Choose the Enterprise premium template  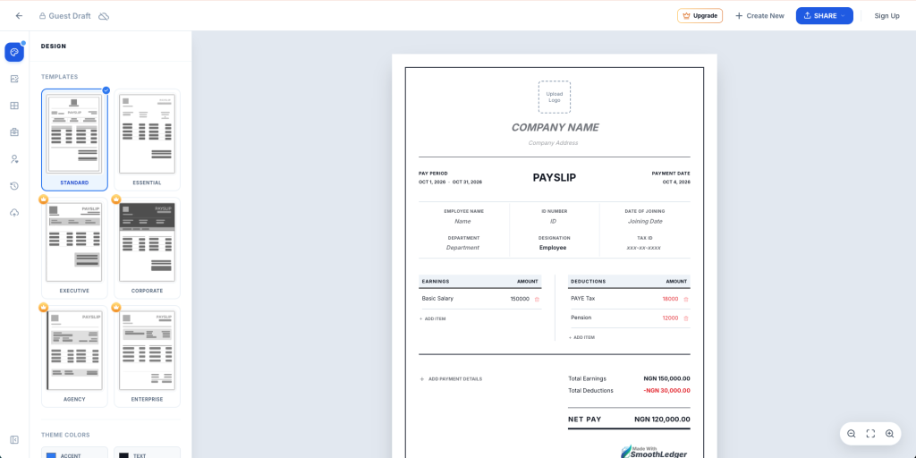[148, 356]
